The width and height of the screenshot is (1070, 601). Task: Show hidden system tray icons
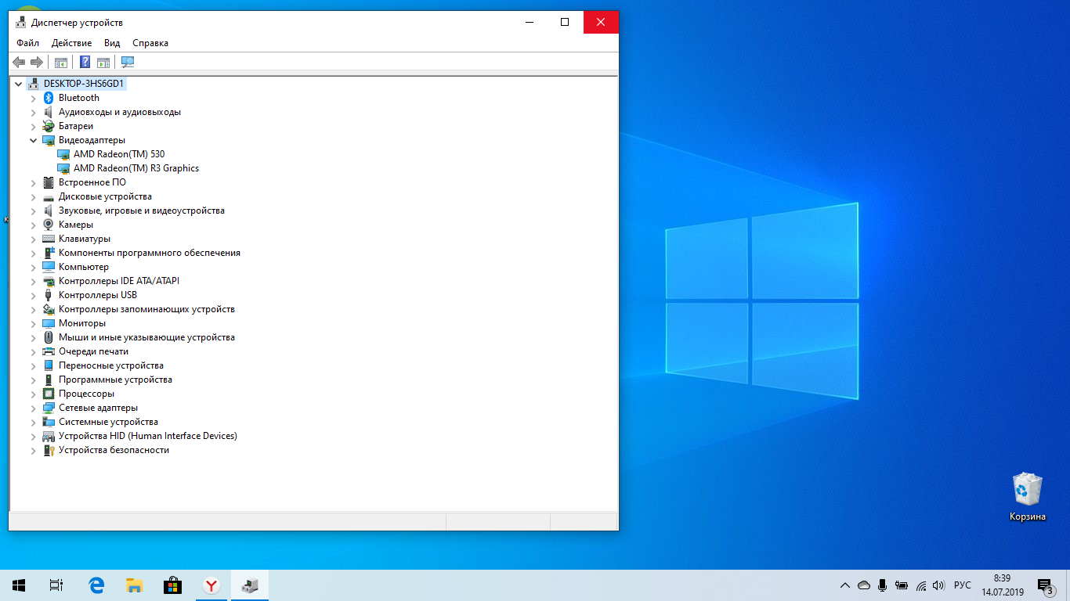(x=845, y=585)
